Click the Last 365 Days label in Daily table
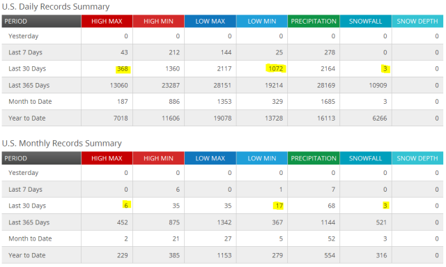The image size is (446, 267). [29, 85]
